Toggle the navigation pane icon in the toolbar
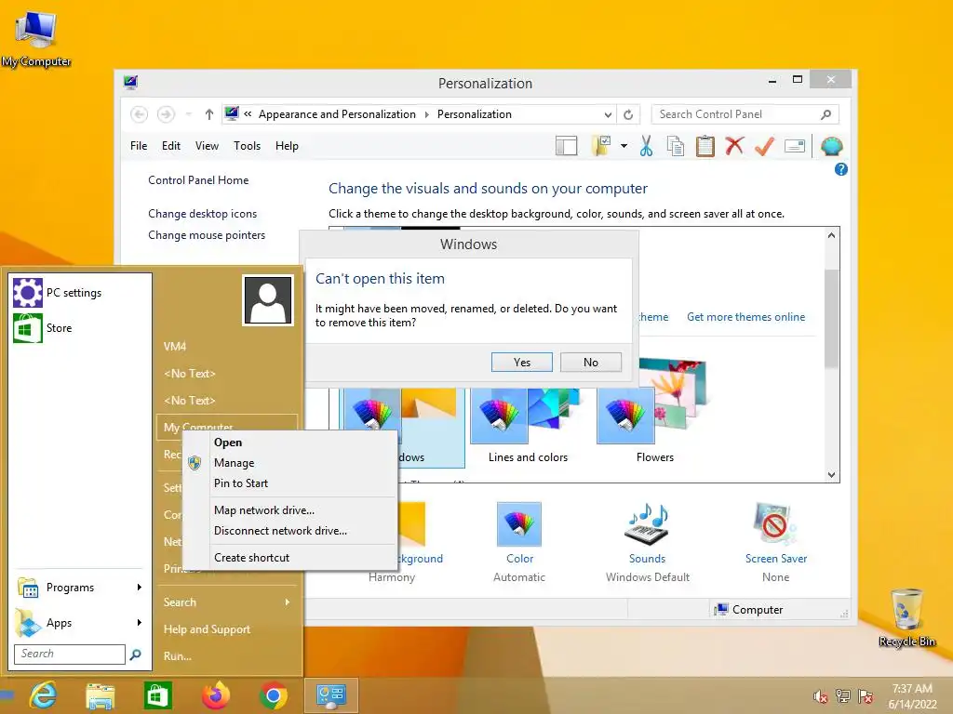The height and width of the screenshot is (714, 953). (567, 146)
